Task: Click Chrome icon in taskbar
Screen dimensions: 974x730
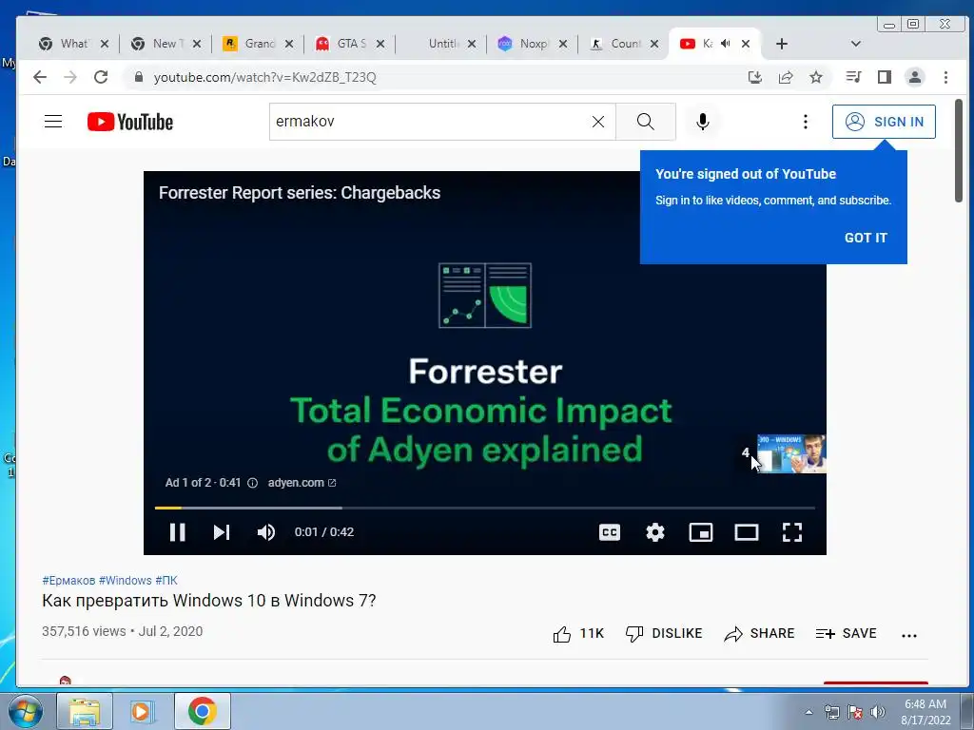Action: [x=202, y=711]
